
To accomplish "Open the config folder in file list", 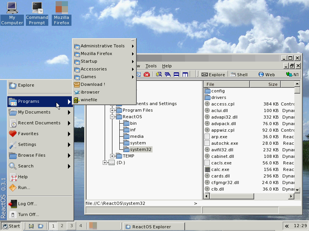I will pos(215,91).
